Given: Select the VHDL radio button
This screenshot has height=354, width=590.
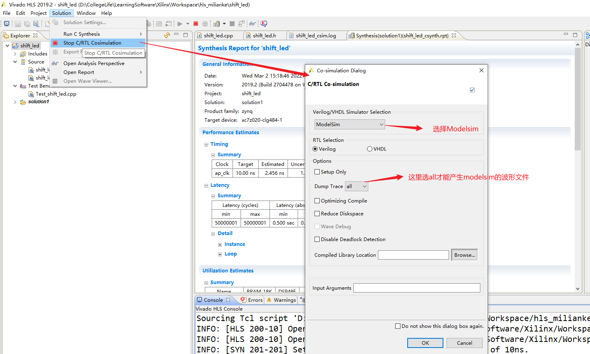Looking at the screenshot, I should (x=370, y=149).
